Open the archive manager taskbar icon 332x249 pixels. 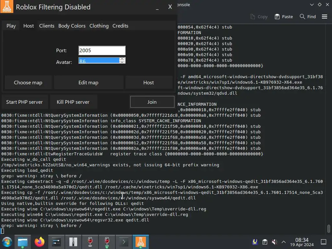(x=73, y=242)
